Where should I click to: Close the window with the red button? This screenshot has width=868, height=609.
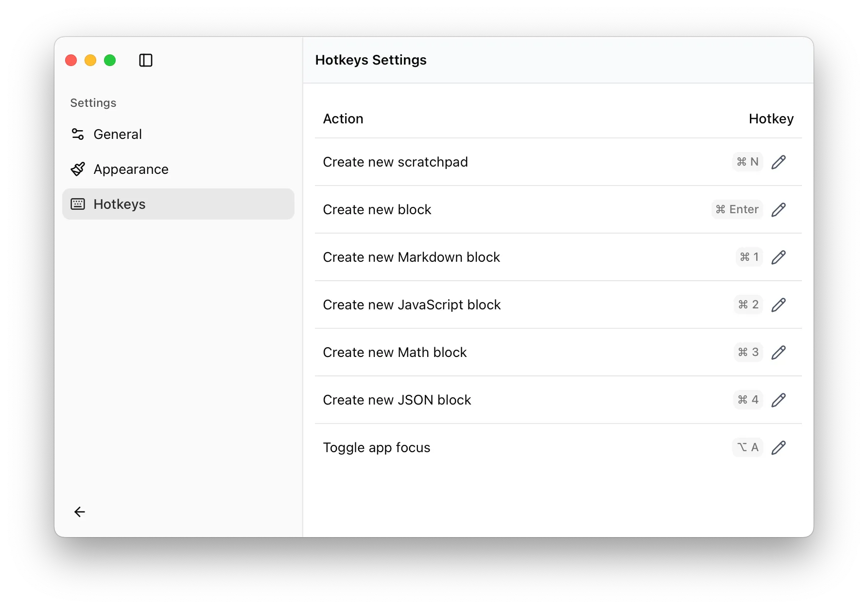coord(71,60)
